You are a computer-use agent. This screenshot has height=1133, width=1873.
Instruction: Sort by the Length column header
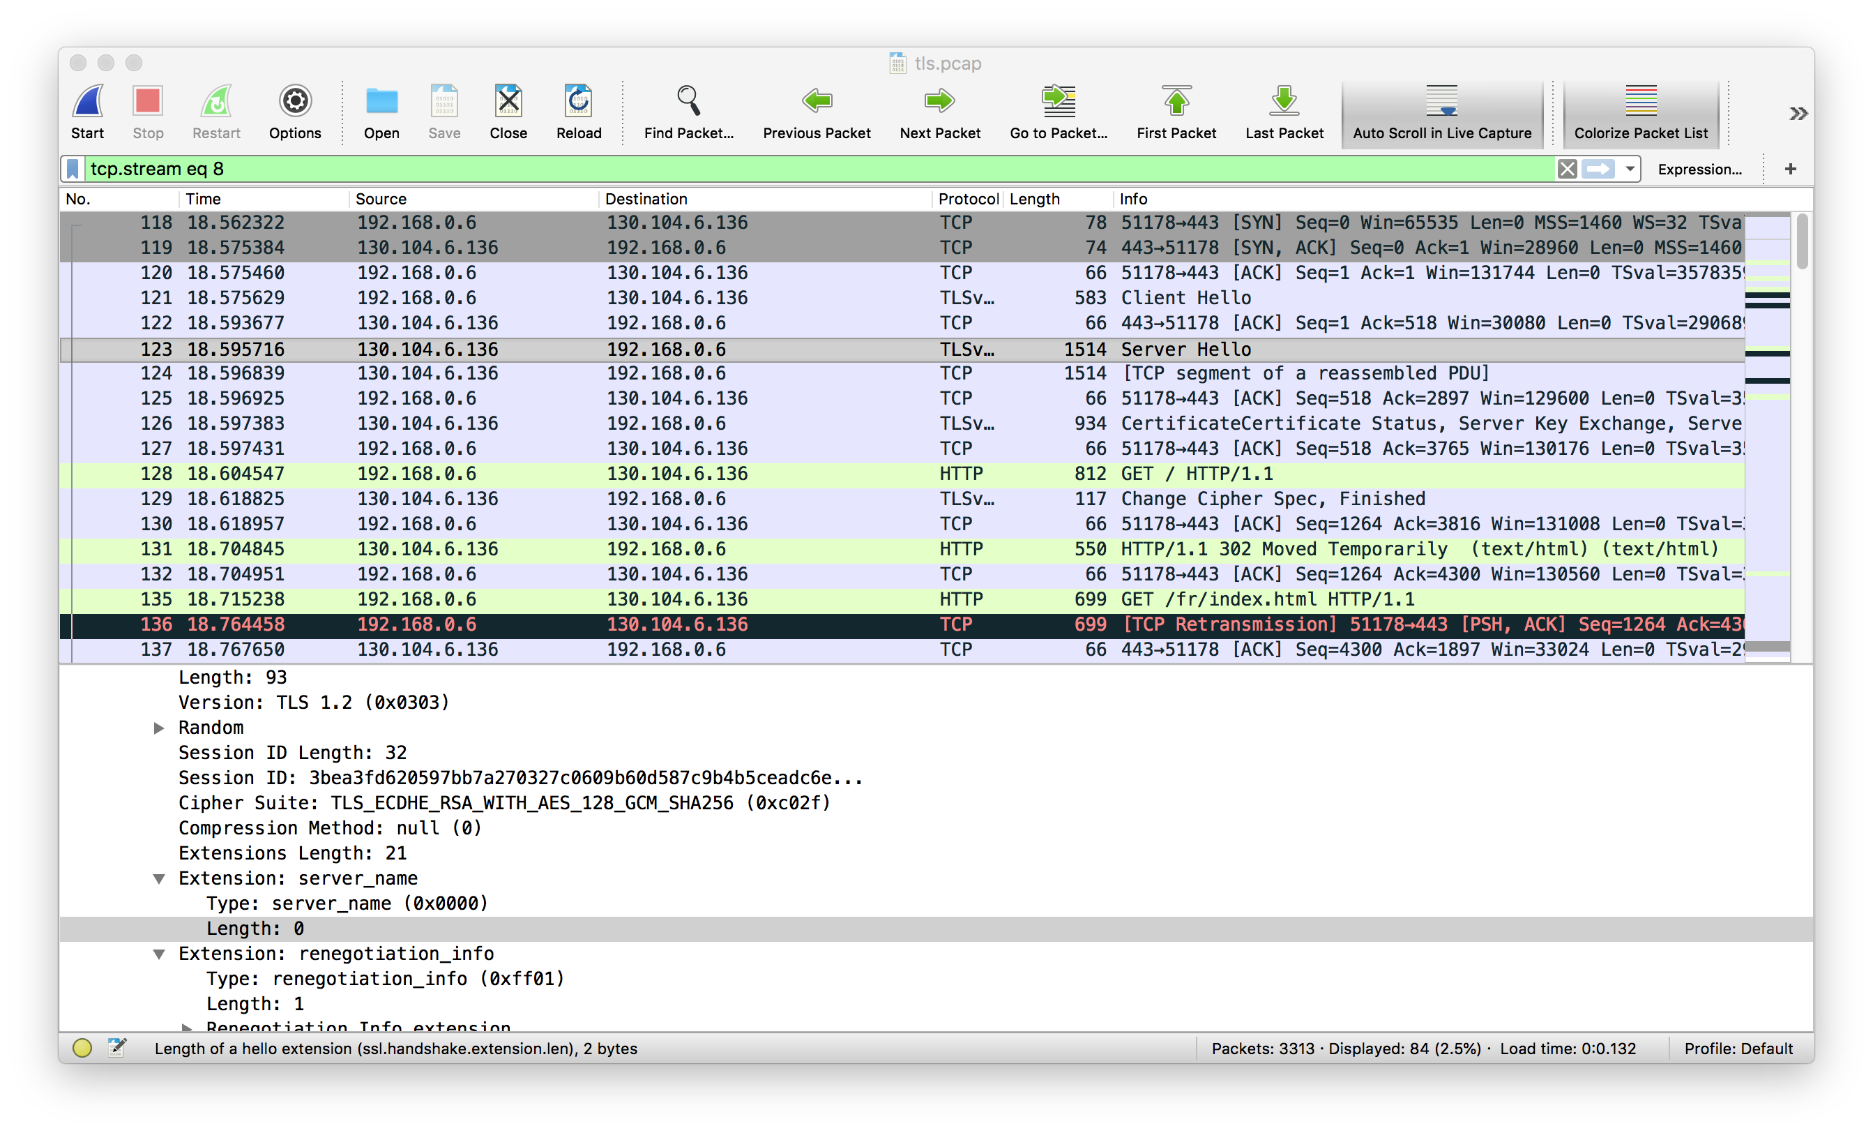pyautogui.click(x=1058, y=200)
